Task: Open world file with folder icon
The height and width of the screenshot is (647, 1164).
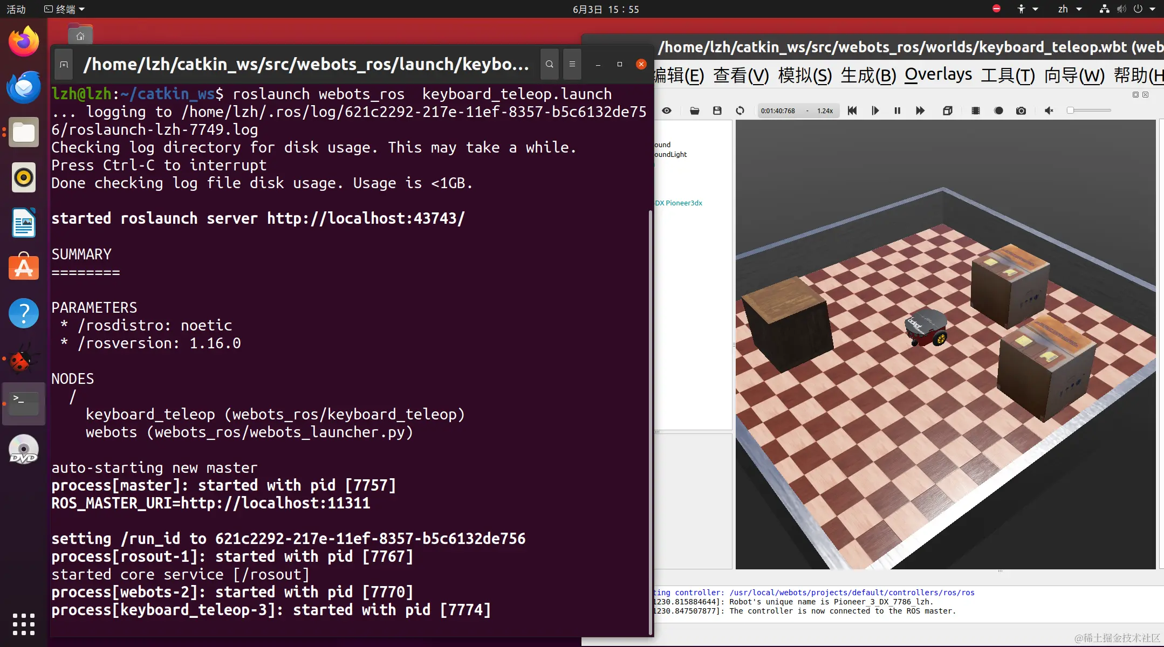Action: point(695,111)
